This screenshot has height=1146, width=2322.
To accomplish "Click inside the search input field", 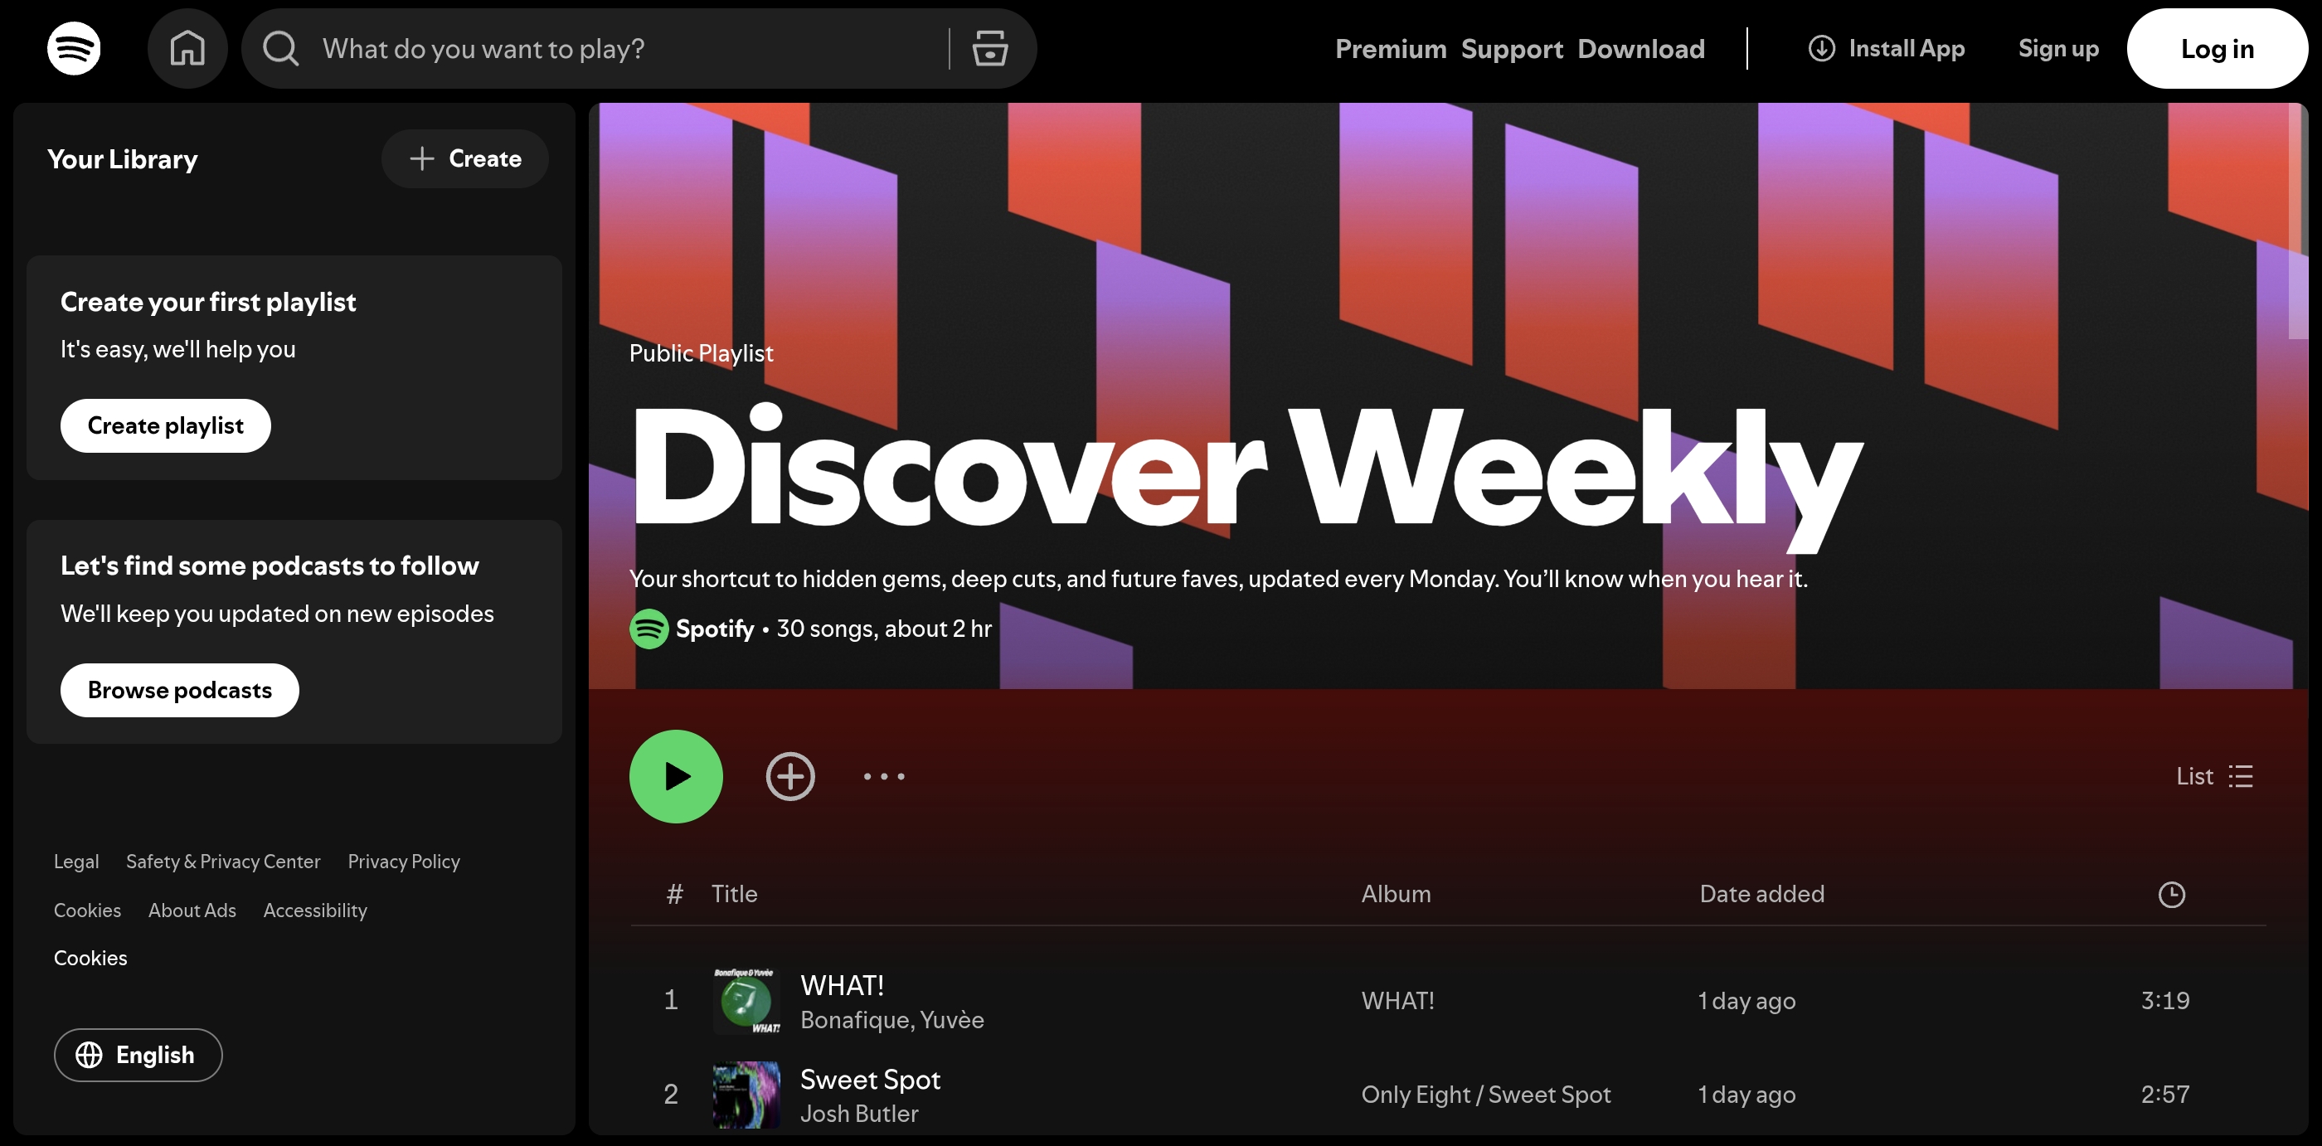I will (x=586, y=49).
